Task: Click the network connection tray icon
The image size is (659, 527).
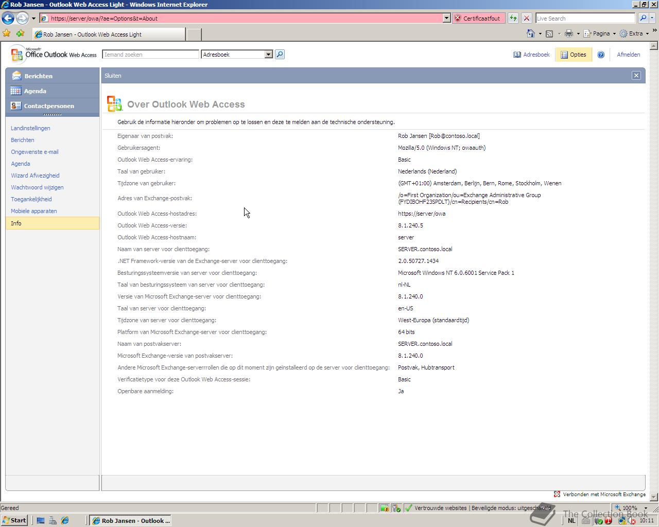Action: click(x=622, y=520)
